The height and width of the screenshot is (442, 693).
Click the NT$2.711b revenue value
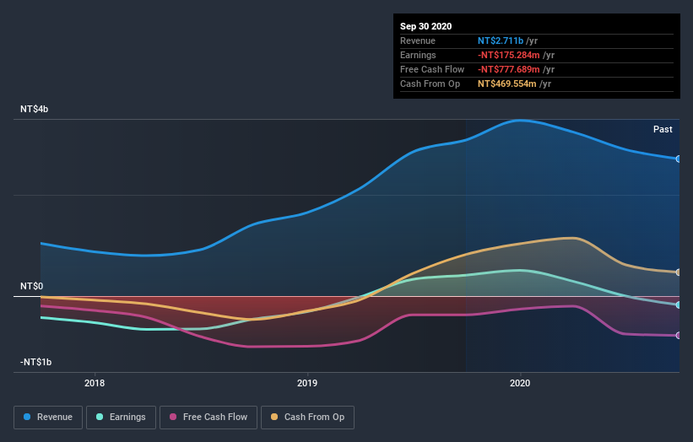(x=501, y=40)
